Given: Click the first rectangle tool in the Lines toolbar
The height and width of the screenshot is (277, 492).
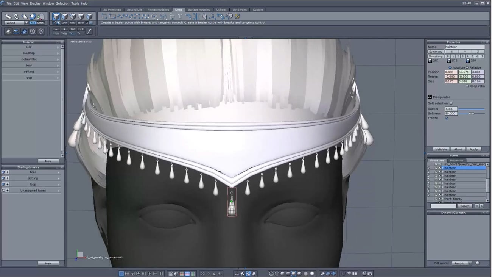Looking at the screenshot, I should coord(104,16).
